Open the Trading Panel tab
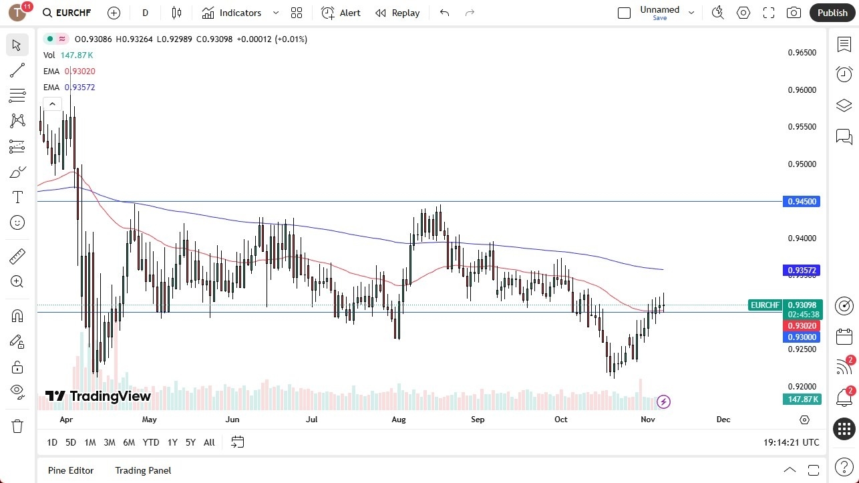Image resolution: width=859 pixels, height=483 pixels. tap(142, 470)
